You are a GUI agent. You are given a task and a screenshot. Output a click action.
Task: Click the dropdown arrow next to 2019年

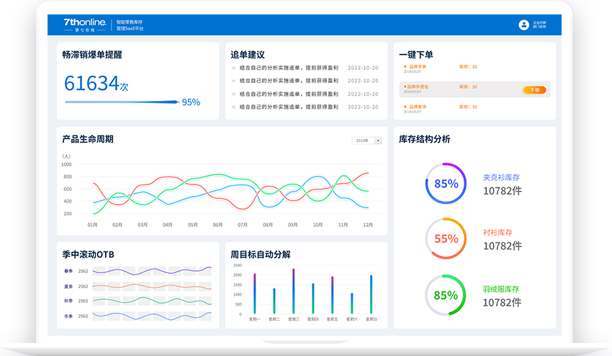pos(378,141)
